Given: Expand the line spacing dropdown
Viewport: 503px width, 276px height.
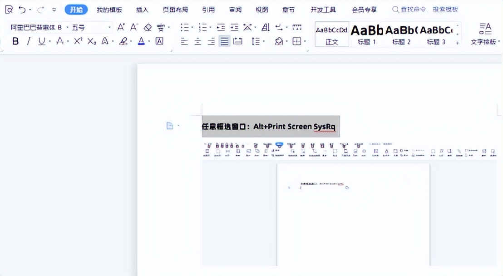Looking at the screenshot, I should tap(262, 41).
